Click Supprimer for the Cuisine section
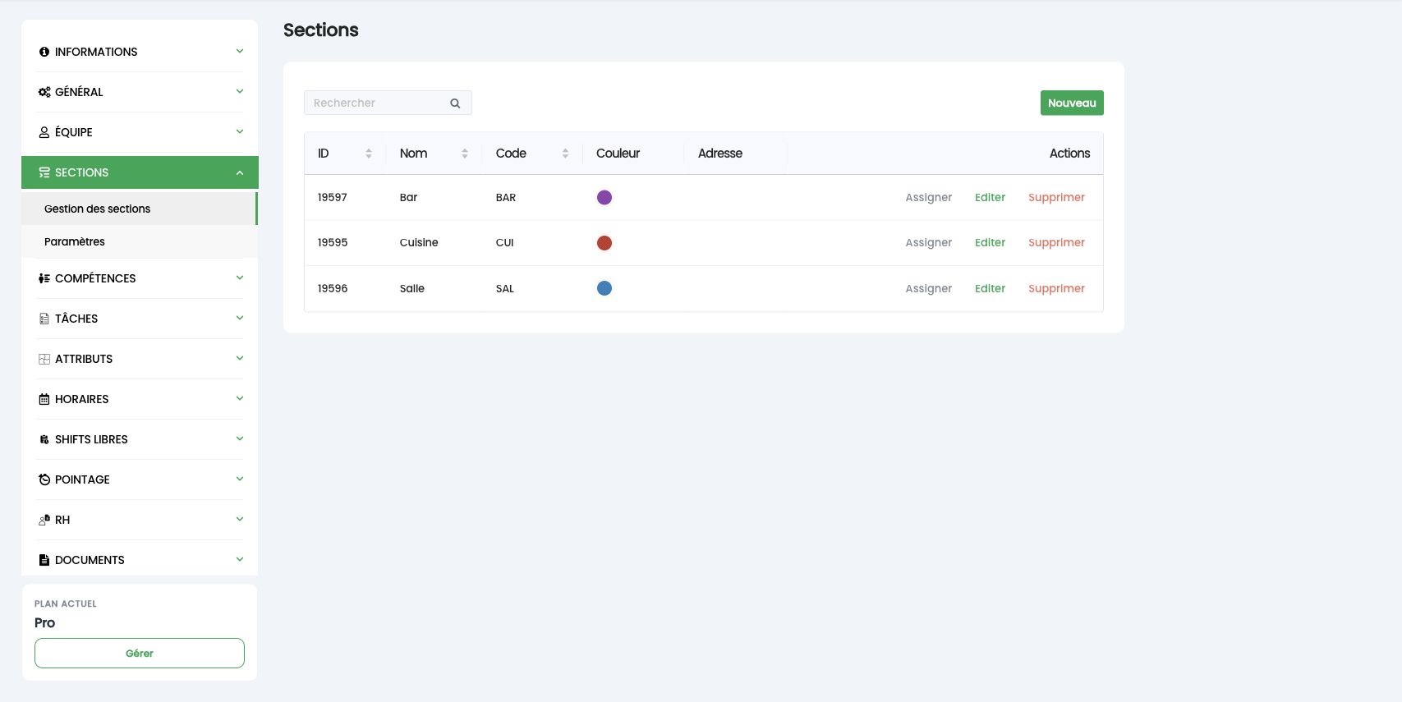Viewport: 1402px width, 702px height. coord(1056,242)
